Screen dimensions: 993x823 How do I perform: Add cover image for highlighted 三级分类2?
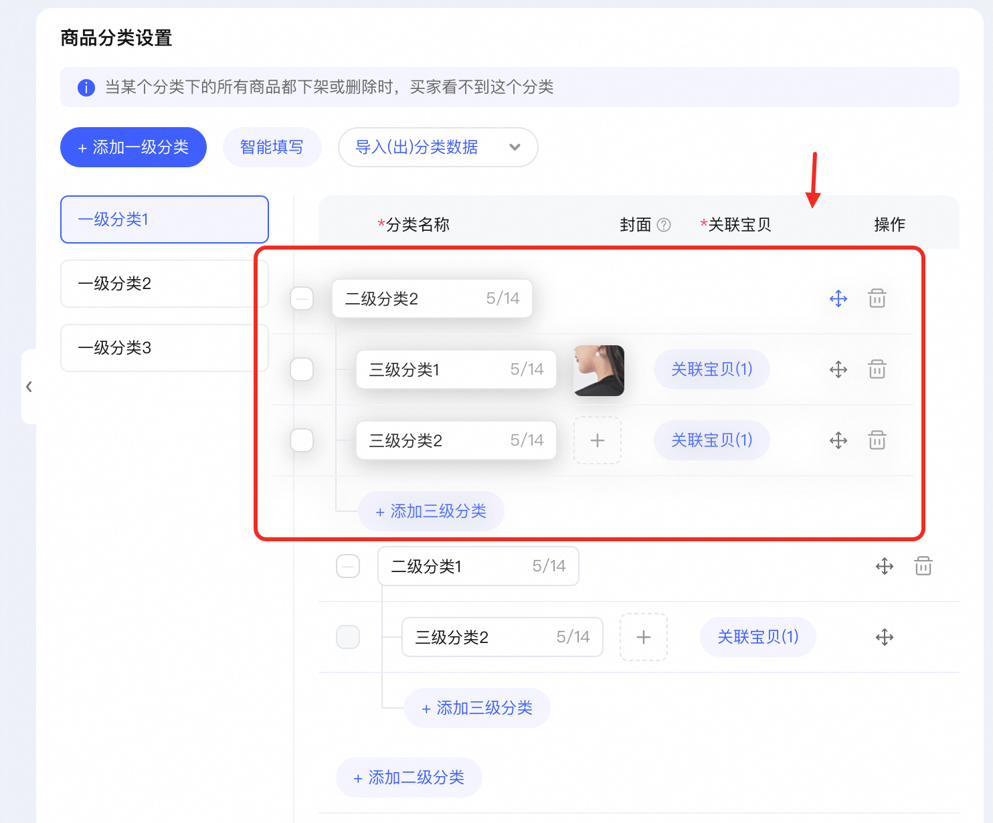(598, 440)
